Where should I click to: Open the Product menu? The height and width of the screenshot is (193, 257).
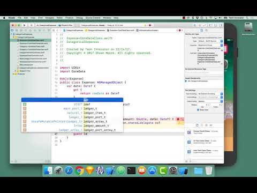click(69, 18)
